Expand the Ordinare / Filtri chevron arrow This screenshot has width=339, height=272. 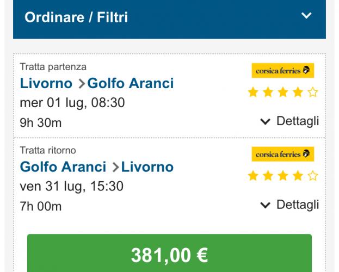coord(306,16)
